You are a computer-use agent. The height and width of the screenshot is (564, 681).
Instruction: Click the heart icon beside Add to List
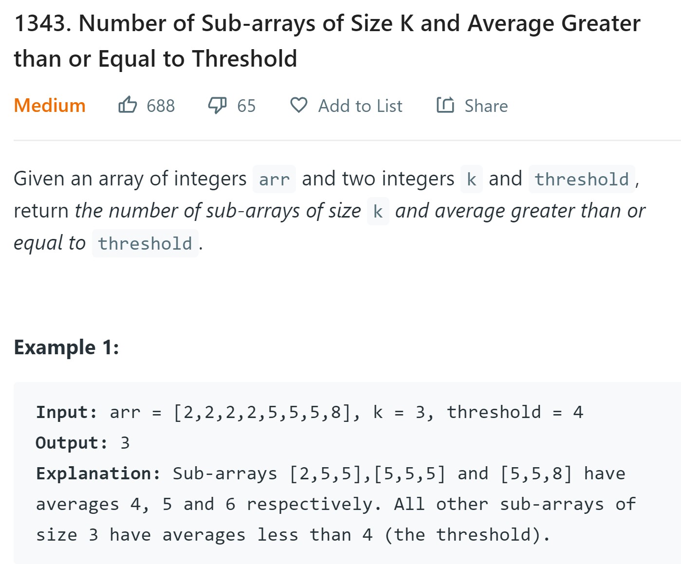point(298,105)
